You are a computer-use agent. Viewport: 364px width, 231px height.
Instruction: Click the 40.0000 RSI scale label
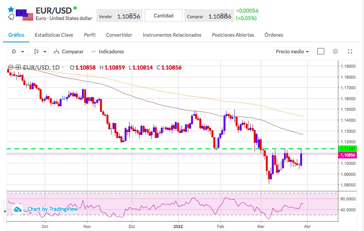tap(348, 210)
